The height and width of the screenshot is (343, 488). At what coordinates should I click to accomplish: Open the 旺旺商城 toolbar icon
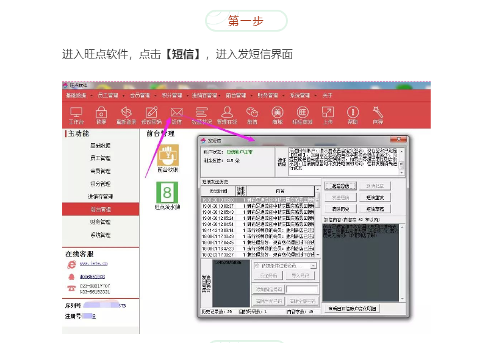[303, 115]
